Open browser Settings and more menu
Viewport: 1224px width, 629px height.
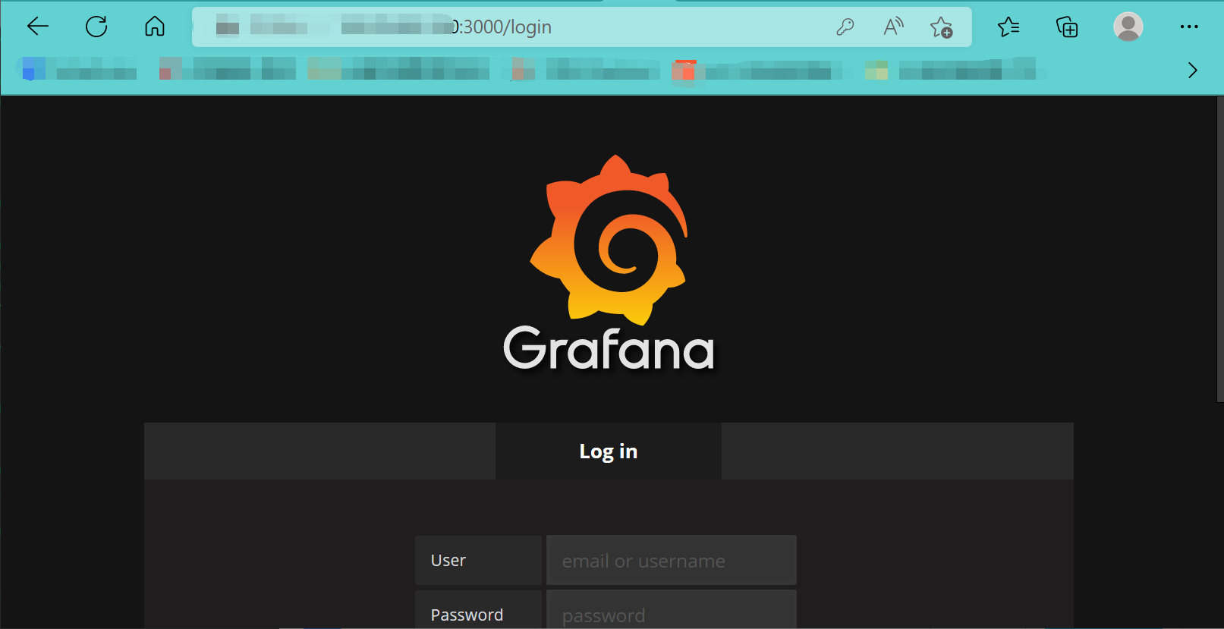click(1189, 27)
